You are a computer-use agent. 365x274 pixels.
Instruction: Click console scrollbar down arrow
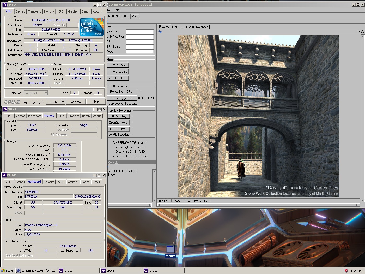[x=154, y=201]
